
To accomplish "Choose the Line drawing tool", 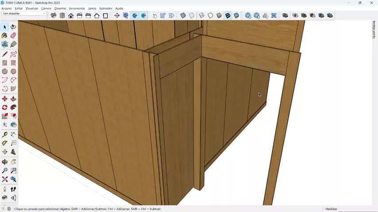I will tap(5, 54).
